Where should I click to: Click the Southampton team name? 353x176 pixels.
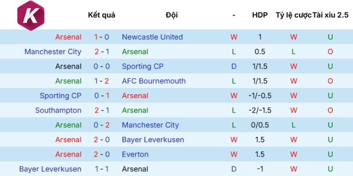58,110
